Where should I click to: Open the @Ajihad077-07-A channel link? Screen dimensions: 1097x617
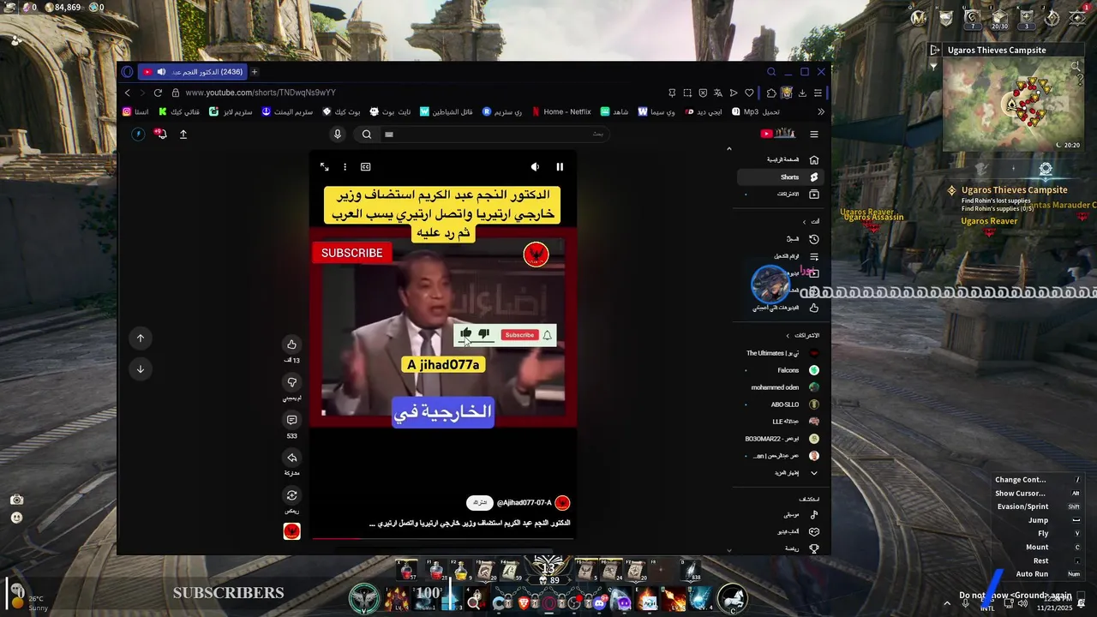point(525,503)
